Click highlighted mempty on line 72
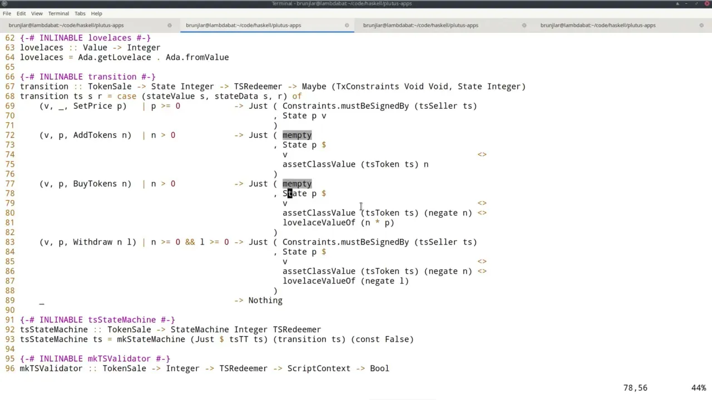 (296, 135)
